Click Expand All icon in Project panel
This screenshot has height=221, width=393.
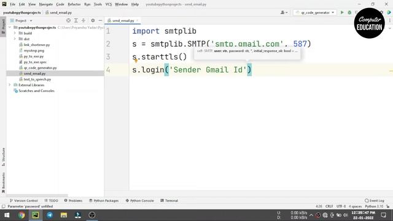(76, 20)
